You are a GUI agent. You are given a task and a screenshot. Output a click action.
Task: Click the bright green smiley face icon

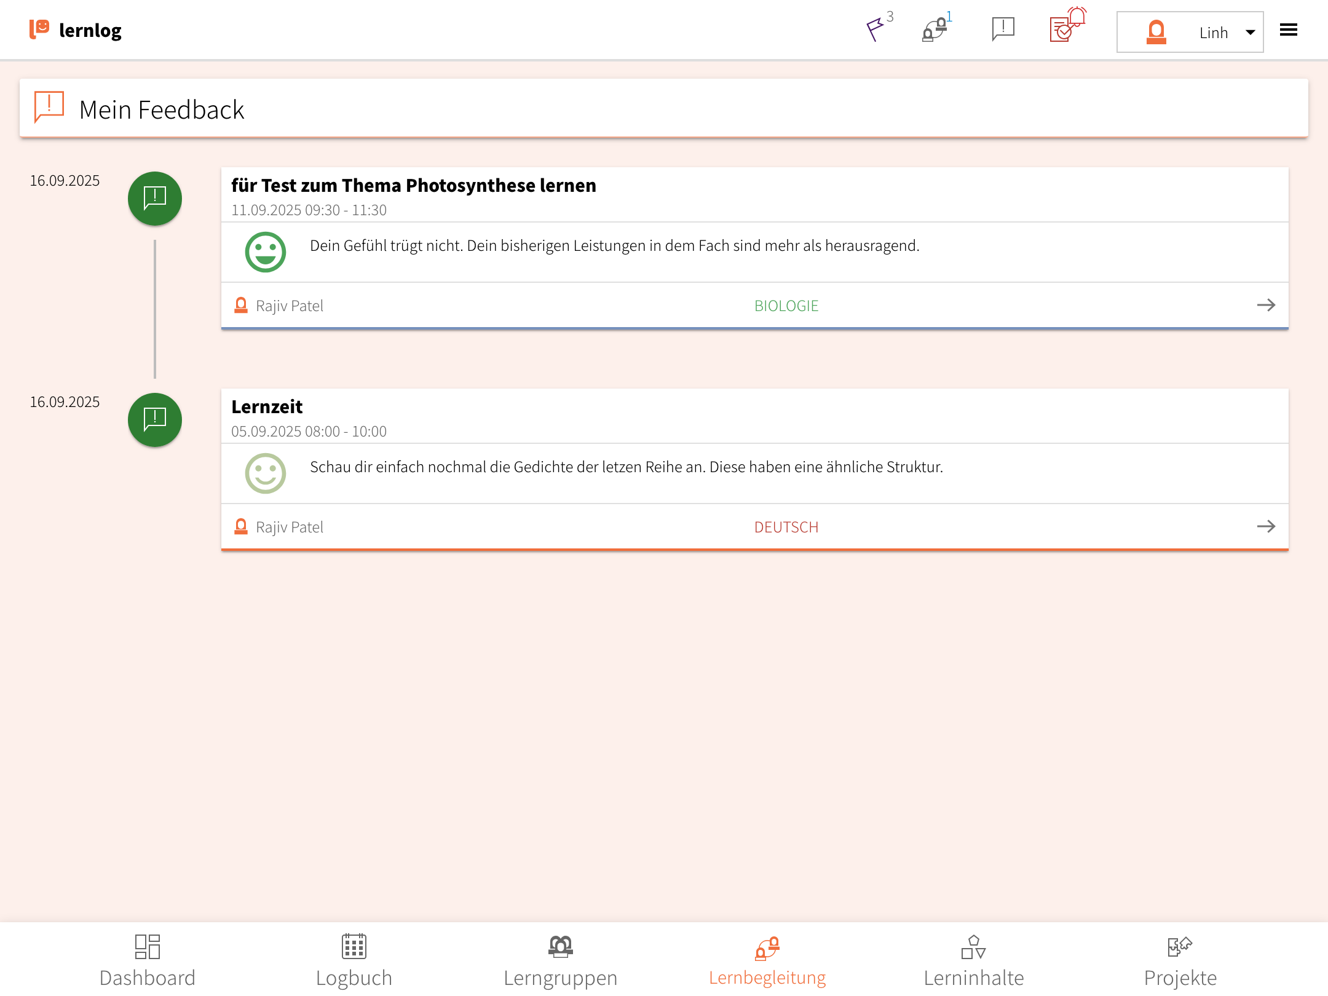click(266, 252)
